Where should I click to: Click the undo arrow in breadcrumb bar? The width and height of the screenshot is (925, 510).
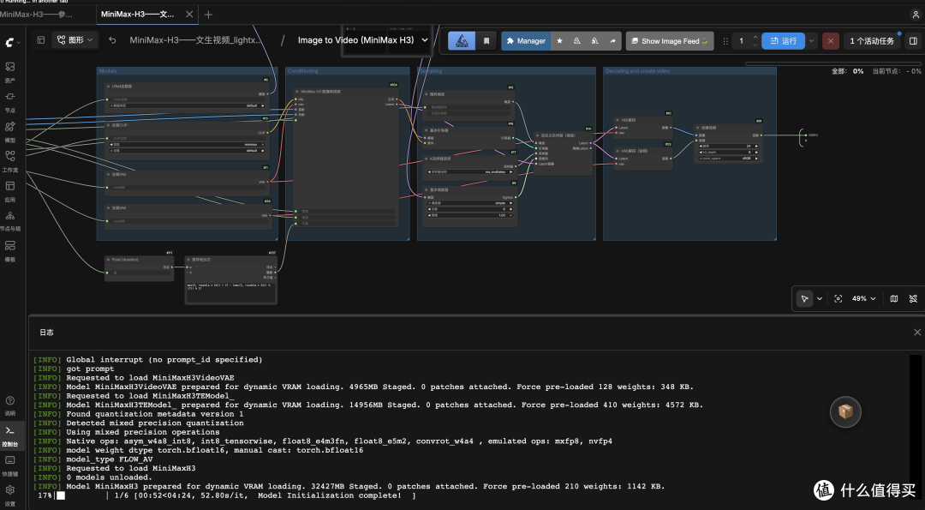point(112,40)
